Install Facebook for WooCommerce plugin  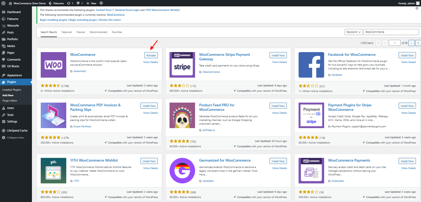pyautogui.click(x=407, y=55)
